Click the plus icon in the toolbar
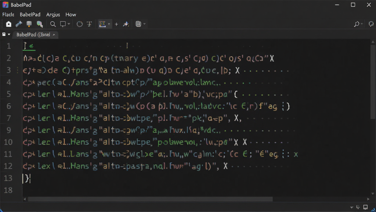Viewport: 376px width, 212px height. click(116, 24)
